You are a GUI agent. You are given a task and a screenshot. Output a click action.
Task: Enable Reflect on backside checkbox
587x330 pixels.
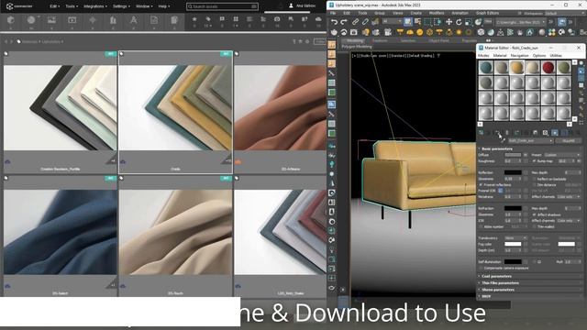[534, 179]
